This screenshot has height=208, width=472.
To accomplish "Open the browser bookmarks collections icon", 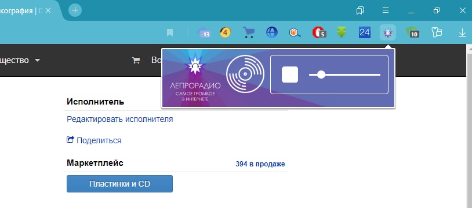I will coord(360,10).
